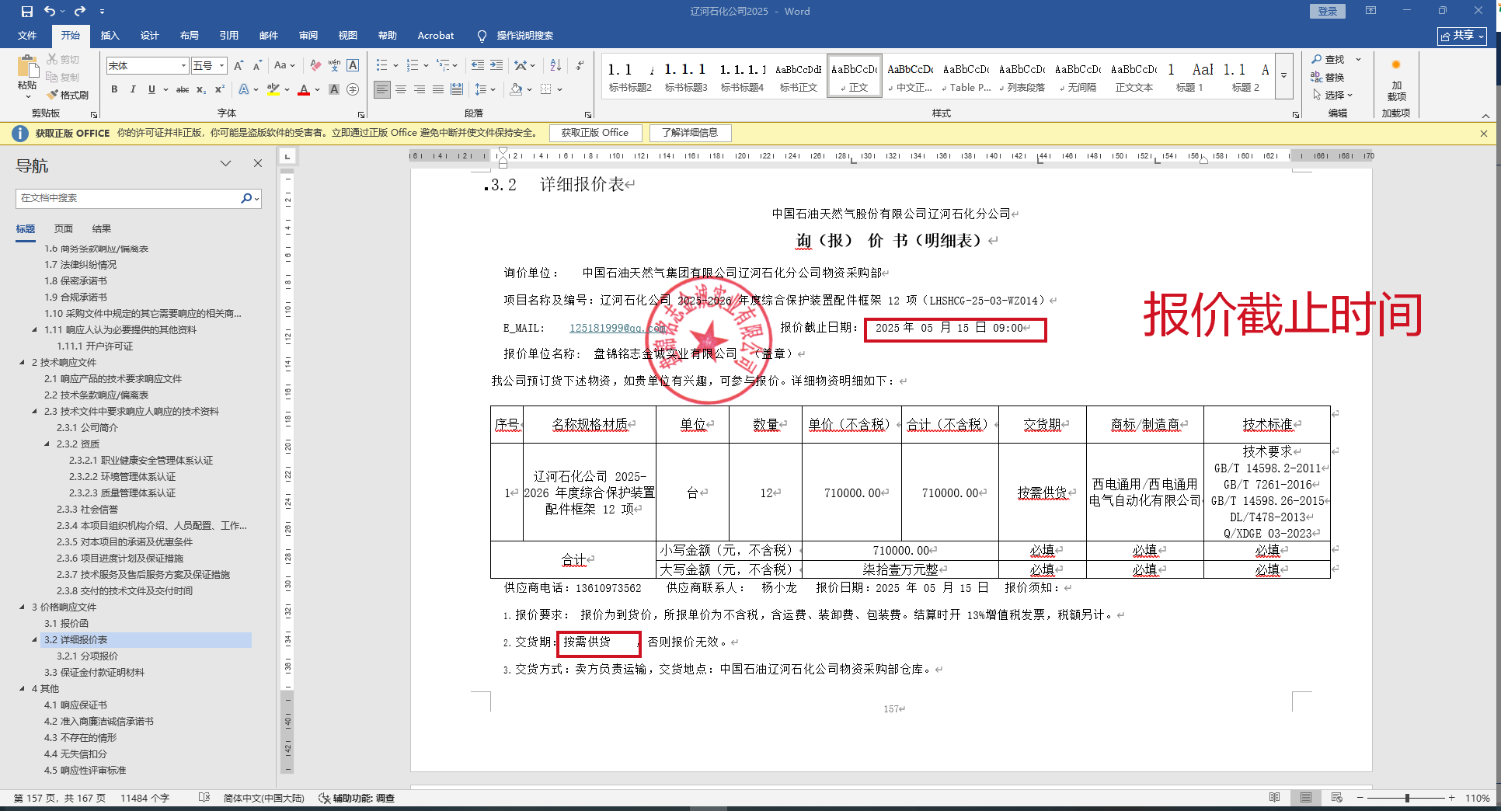Toggle character border
This screenshot has height=811, width=1501.
353,66
